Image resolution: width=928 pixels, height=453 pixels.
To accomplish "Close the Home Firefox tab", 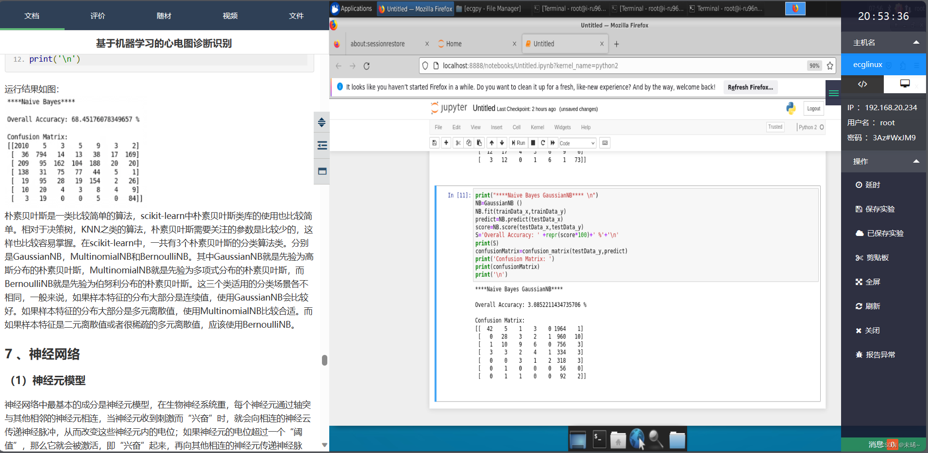I will point(514,44).
